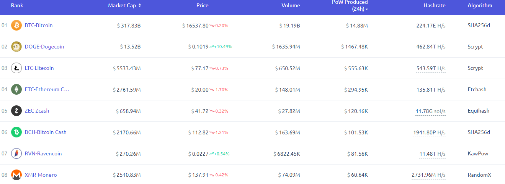Click Litecoin price $77.17

(x=200, y=68)
